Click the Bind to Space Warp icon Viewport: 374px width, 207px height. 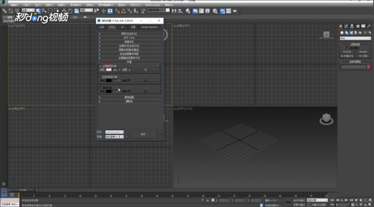pos(17,11)
